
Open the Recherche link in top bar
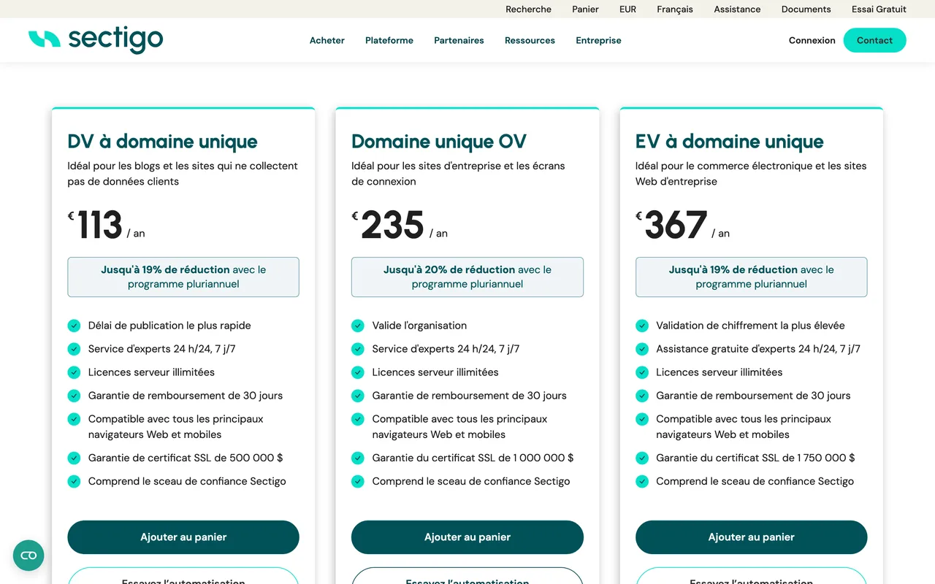pyautogui.click(x=528, y=9)
